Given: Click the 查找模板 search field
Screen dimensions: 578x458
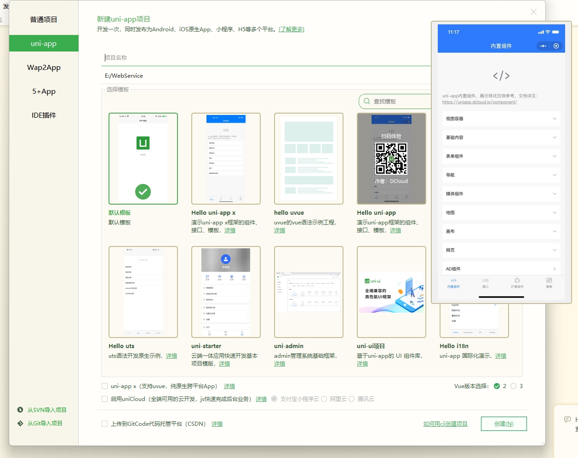Looking at the screenshot, I should click(395, 101).
